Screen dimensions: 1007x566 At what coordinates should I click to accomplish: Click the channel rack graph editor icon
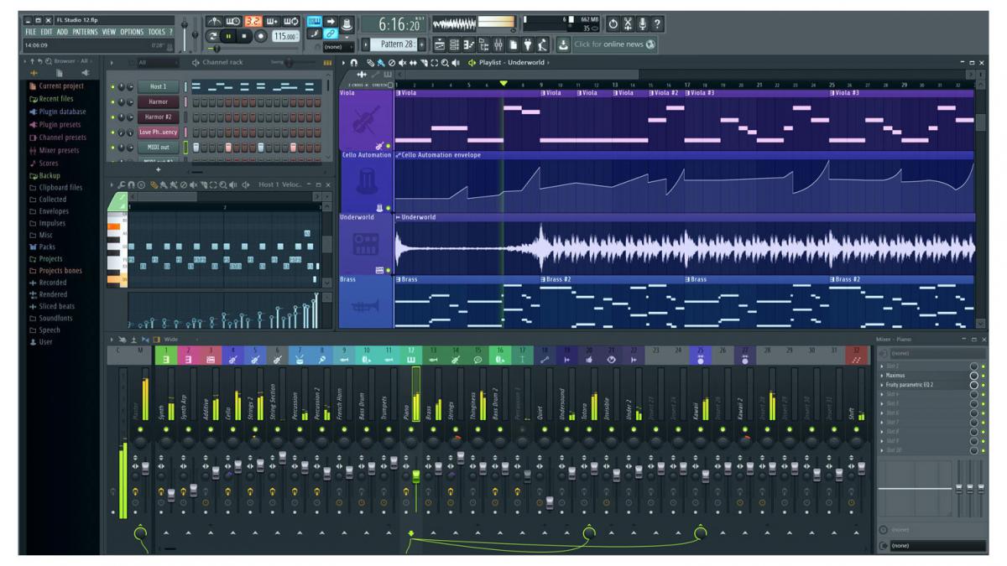tap(327, 62)
